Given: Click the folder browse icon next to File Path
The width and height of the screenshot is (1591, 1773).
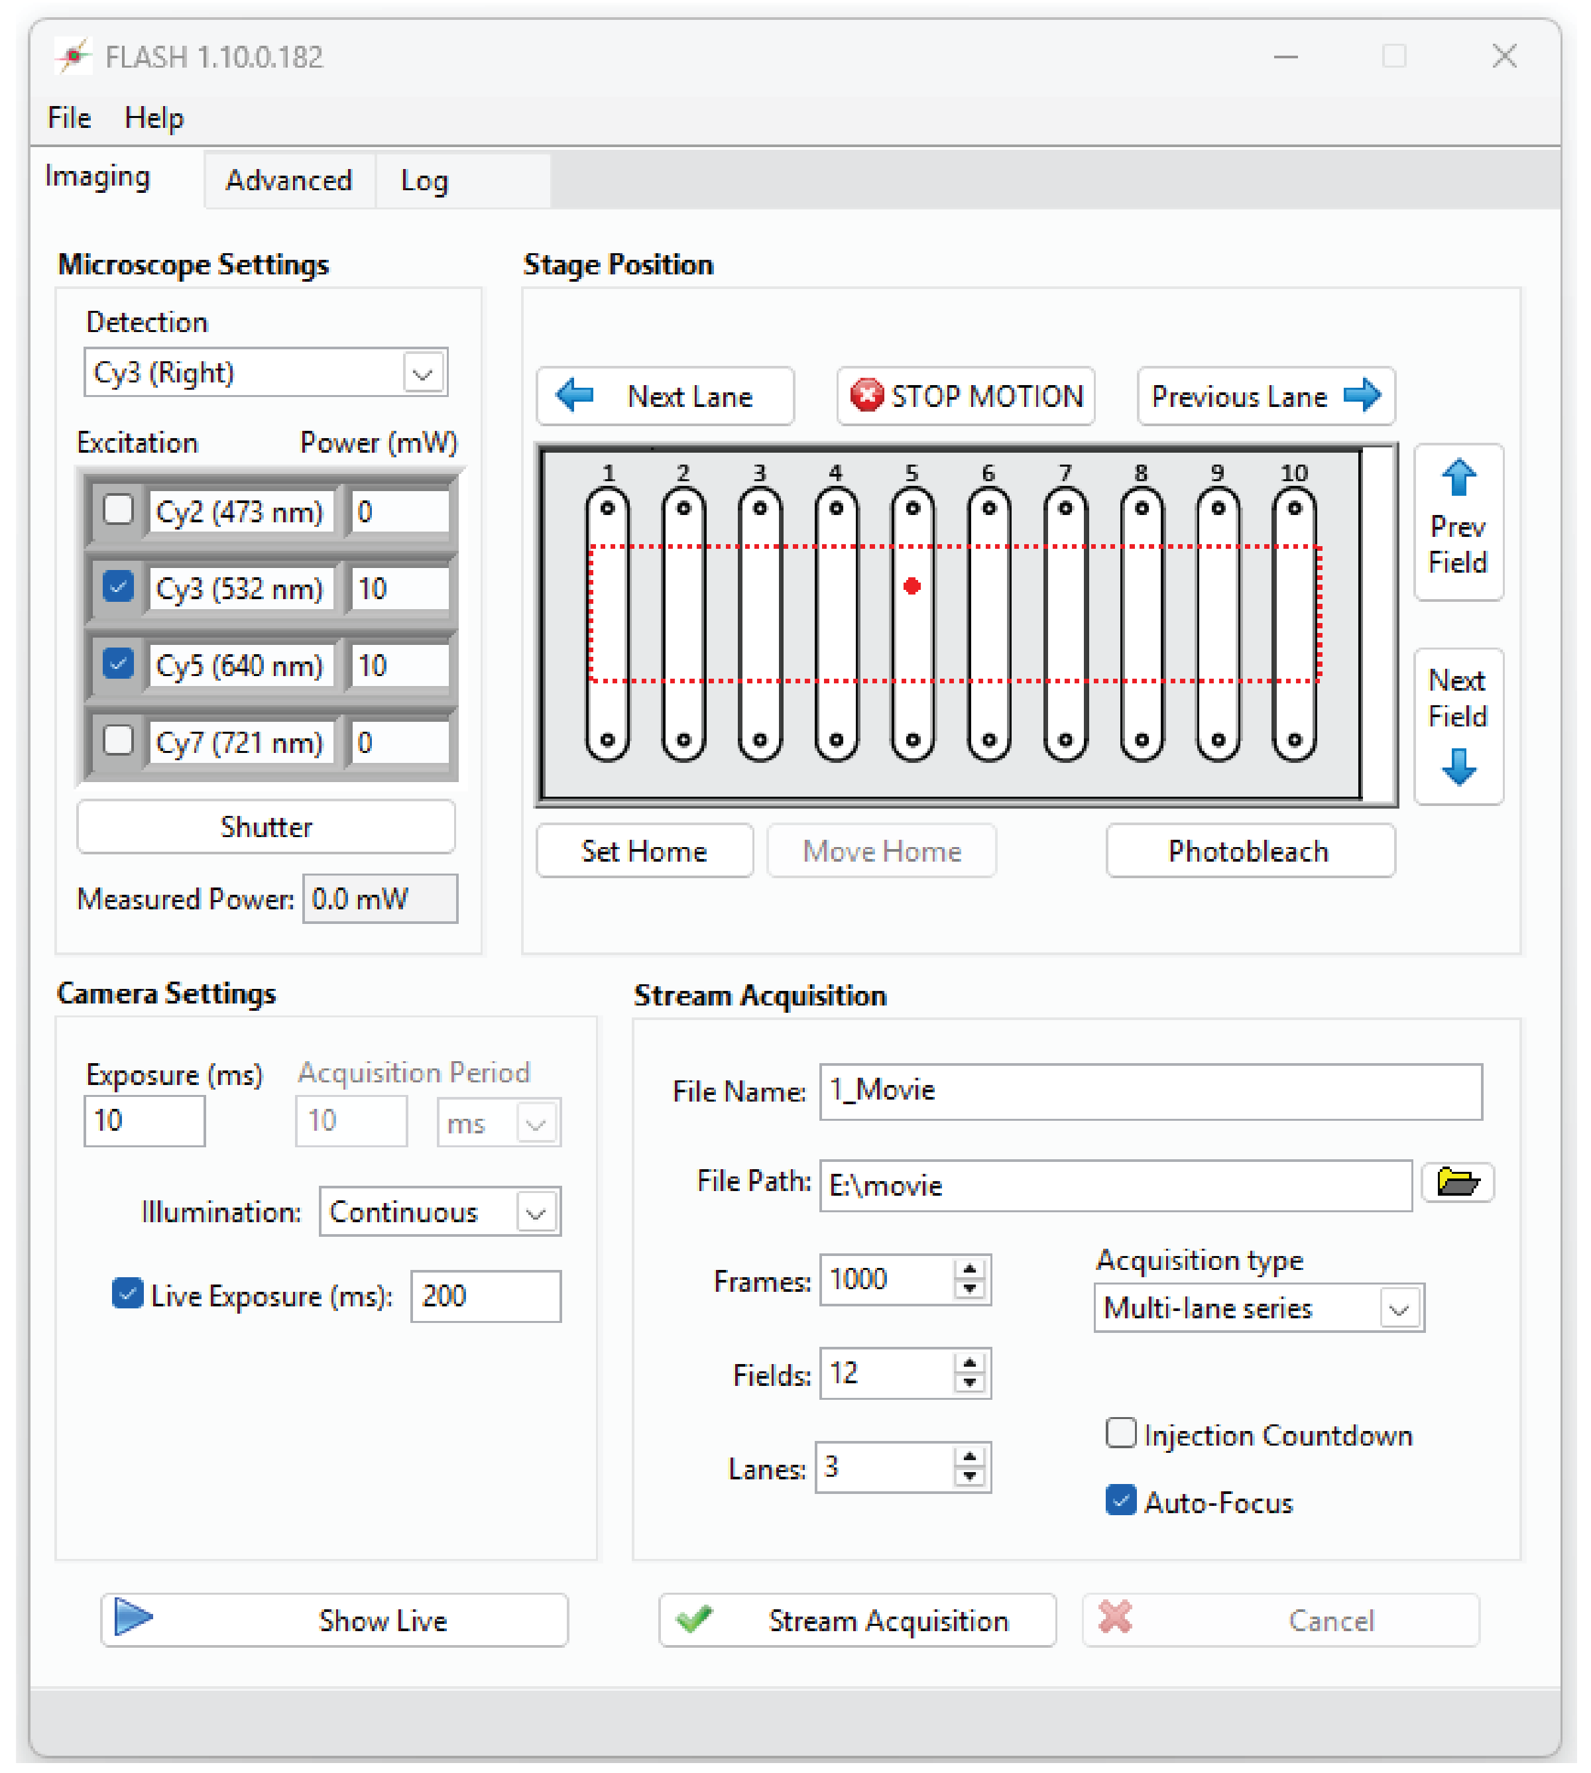Looking at the screenshot, I should point(1457,1182).
